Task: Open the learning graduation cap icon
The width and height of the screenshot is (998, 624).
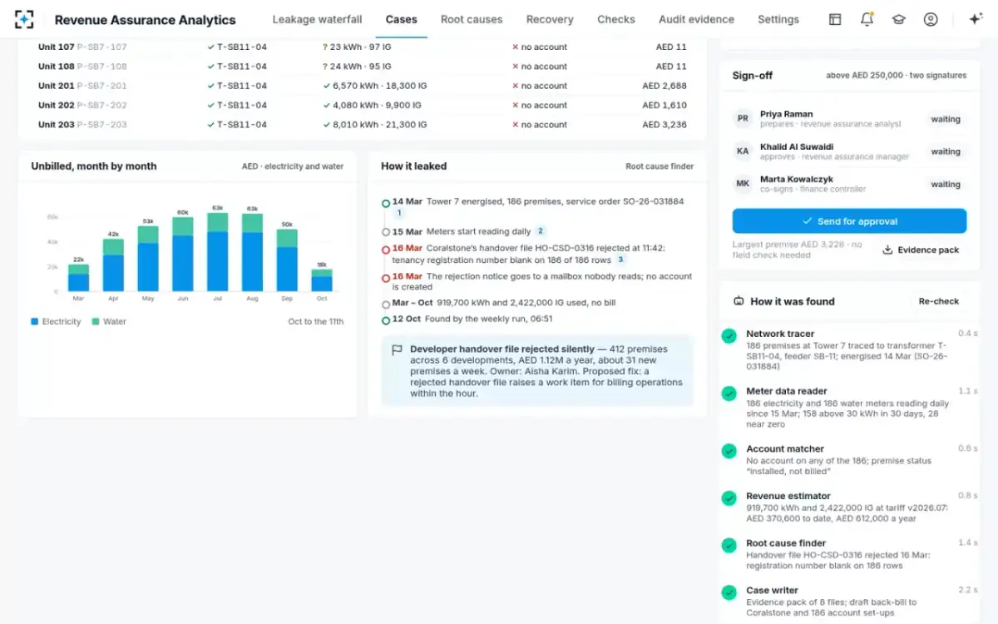Action: (898, 19)
